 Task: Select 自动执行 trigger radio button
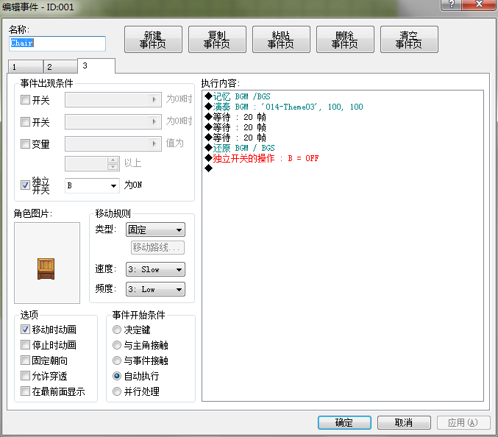pos(117,376)
